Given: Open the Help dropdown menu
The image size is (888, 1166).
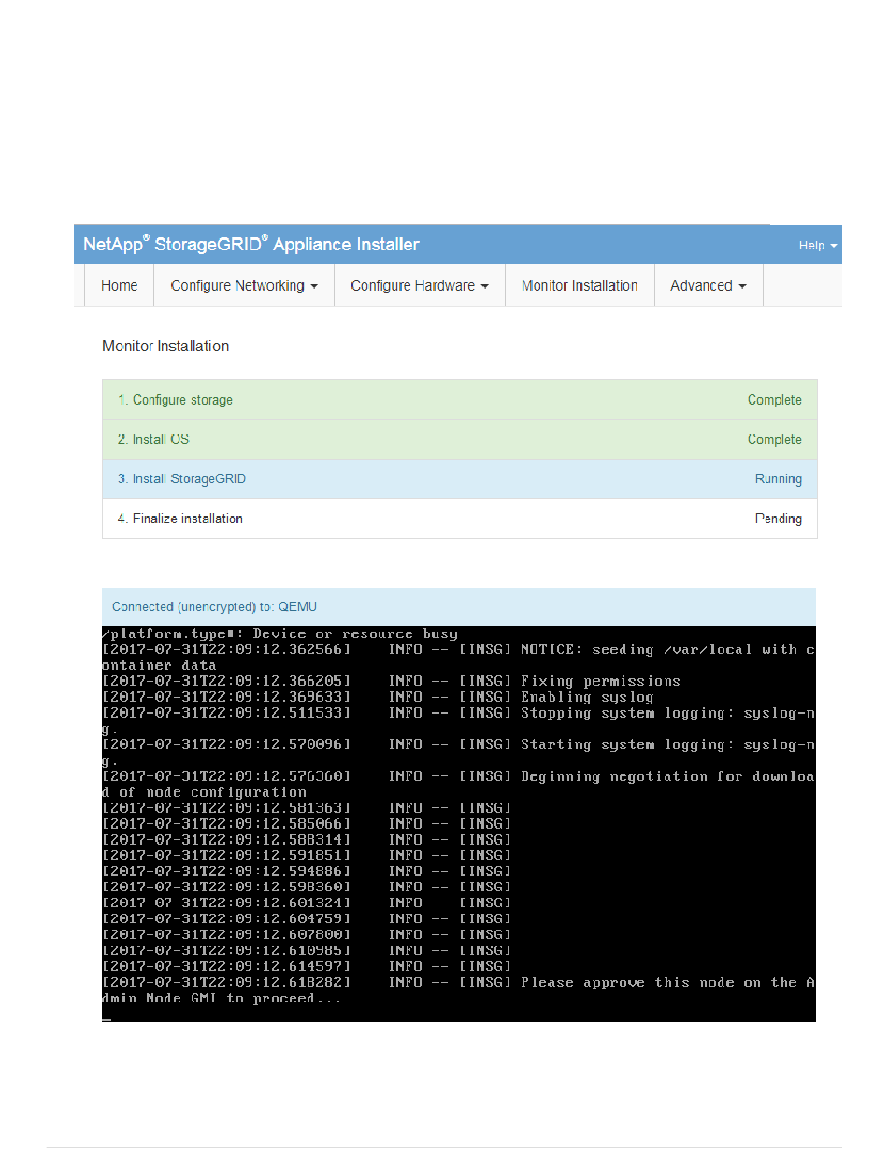Looking at the screenshot, I should click(x=817, y=246).
